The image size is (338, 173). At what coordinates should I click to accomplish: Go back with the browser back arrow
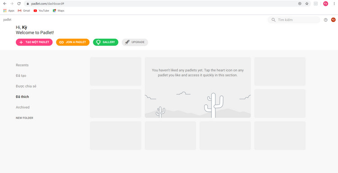pos(5,4)
